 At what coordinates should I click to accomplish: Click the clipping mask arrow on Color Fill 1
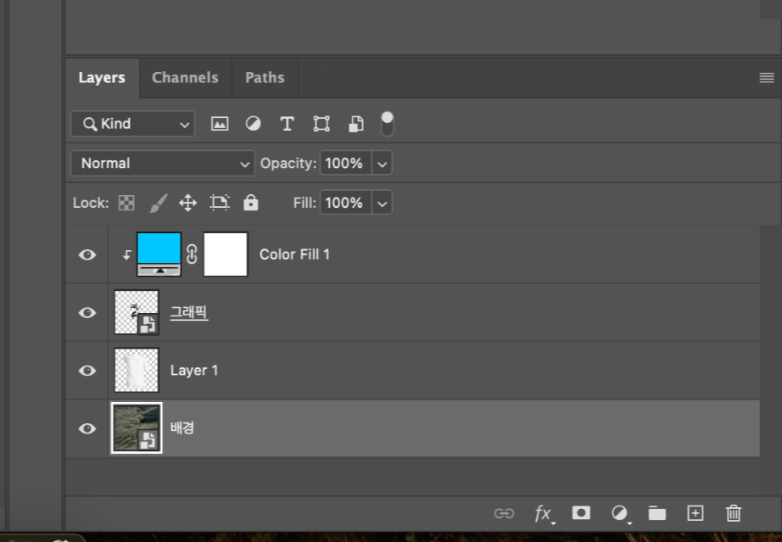126,254
